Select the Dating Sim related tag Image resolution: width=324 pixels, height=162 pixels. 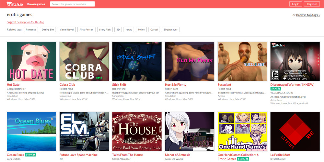[x=48, y=30]
